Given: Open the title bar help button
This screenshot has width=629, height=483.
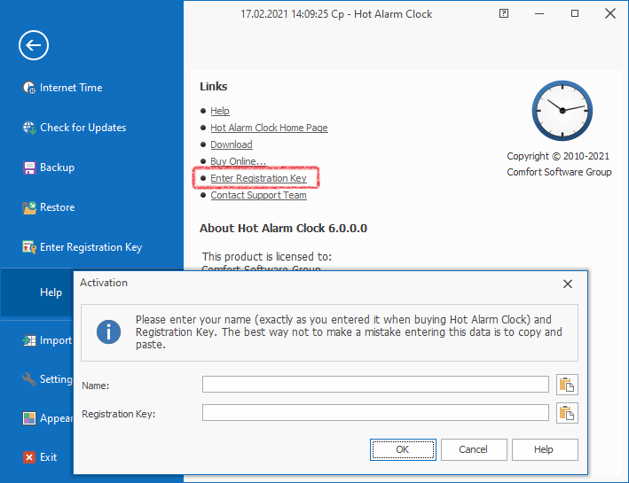Looking at the screenshot, I should pyautogui.click(x=504, y=13).
